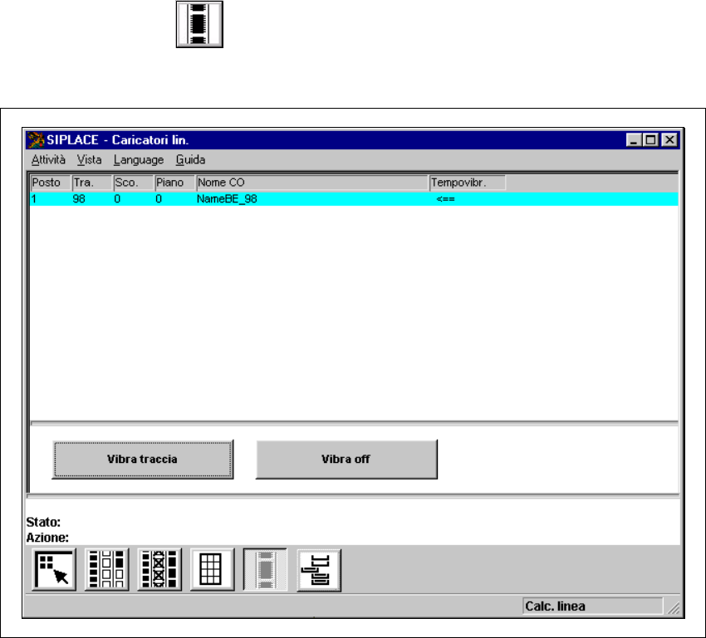
Task: Click the Posto column header
Action: point(51,183)
